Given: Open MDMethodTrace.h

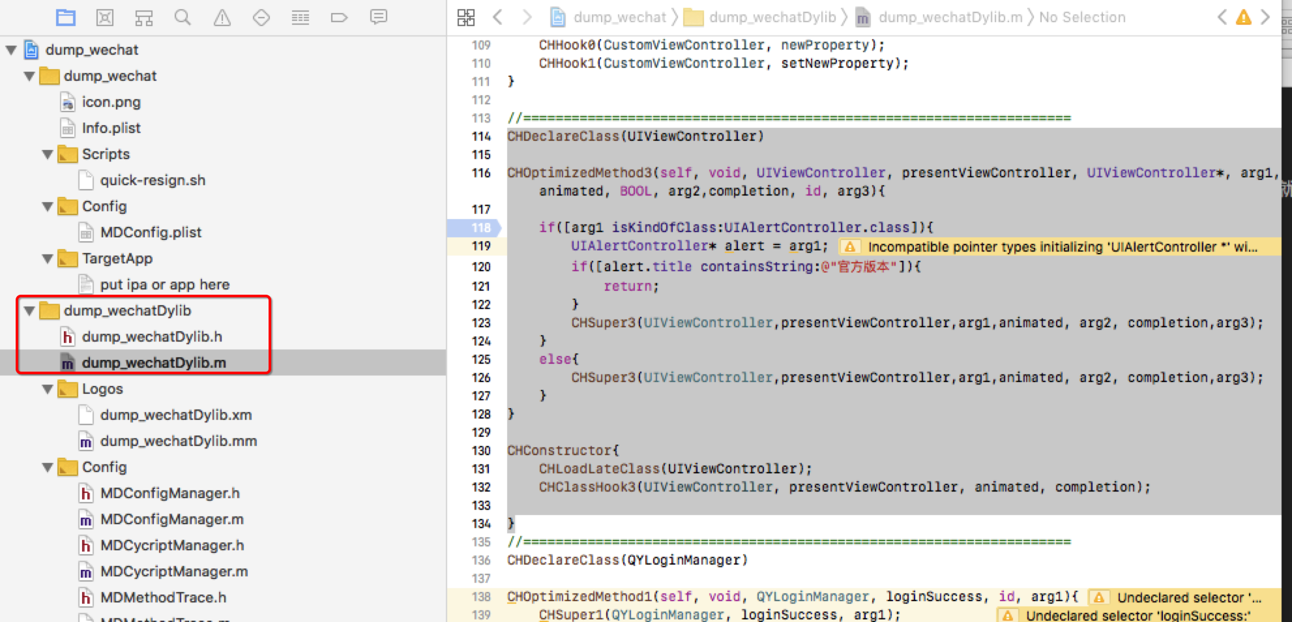Looking at the screenshot, I should point(163,598).
